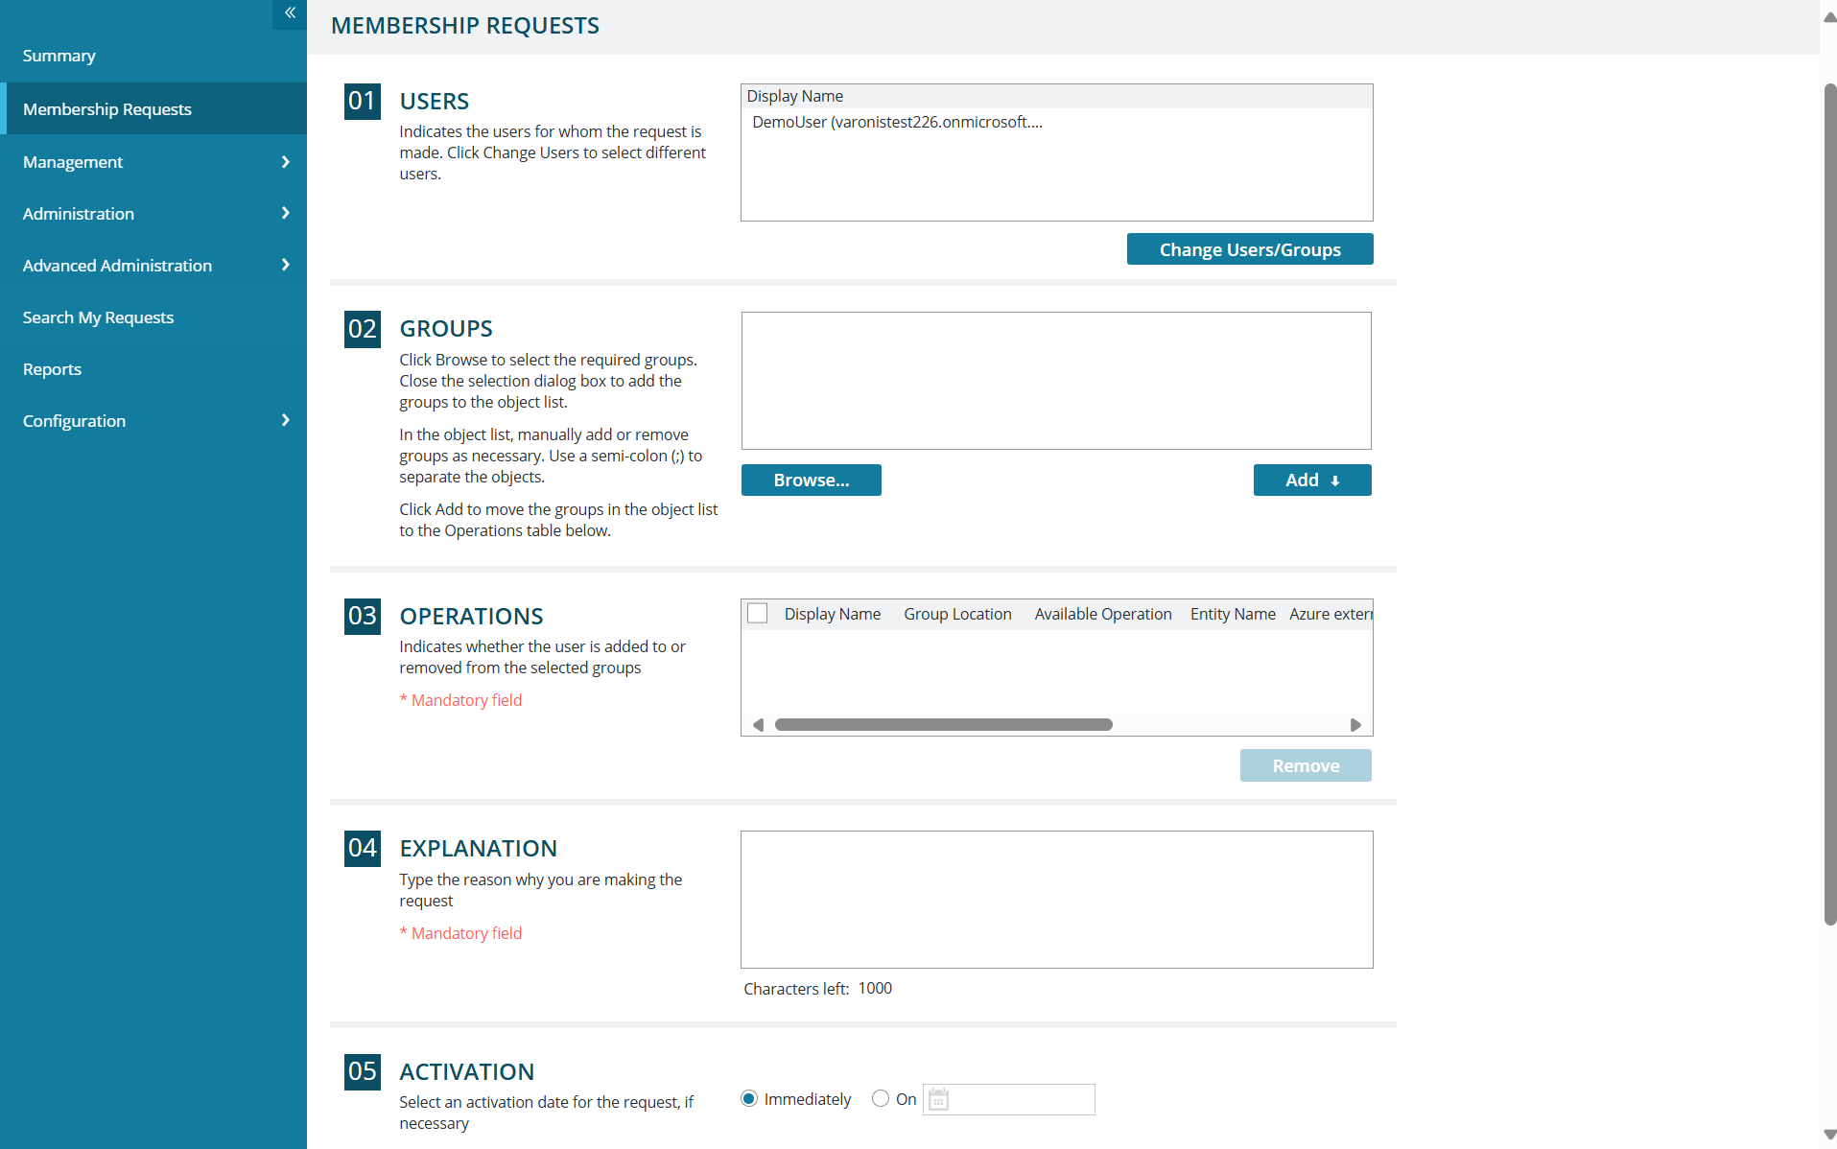Click left arrow of operations table scrollbar
Viewport: 1837px width, 1149px height.
coord(758,725)
